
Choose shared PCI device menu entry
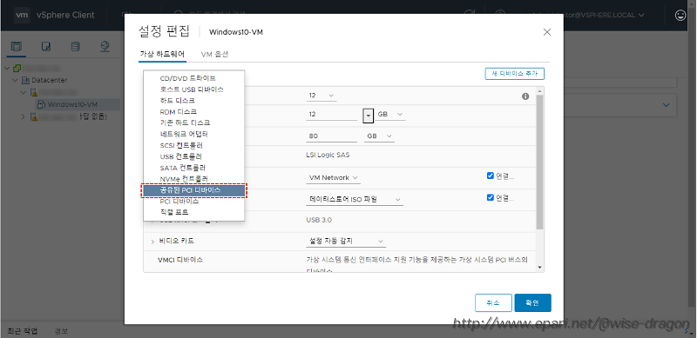click(193, 190)
